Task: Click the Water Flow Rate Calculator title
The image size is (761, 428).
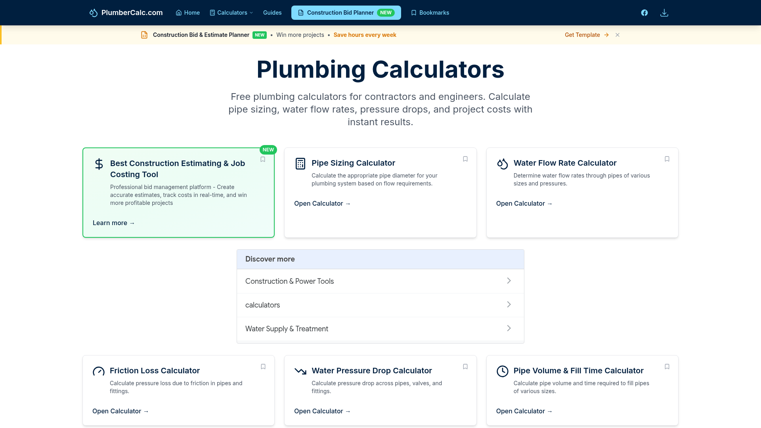Action: coord(565,163)
